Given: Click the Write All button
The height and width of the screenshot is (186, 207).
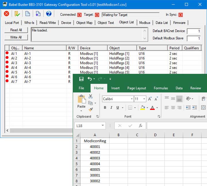Looking at the screenshot, I should (x=16, y=37).
